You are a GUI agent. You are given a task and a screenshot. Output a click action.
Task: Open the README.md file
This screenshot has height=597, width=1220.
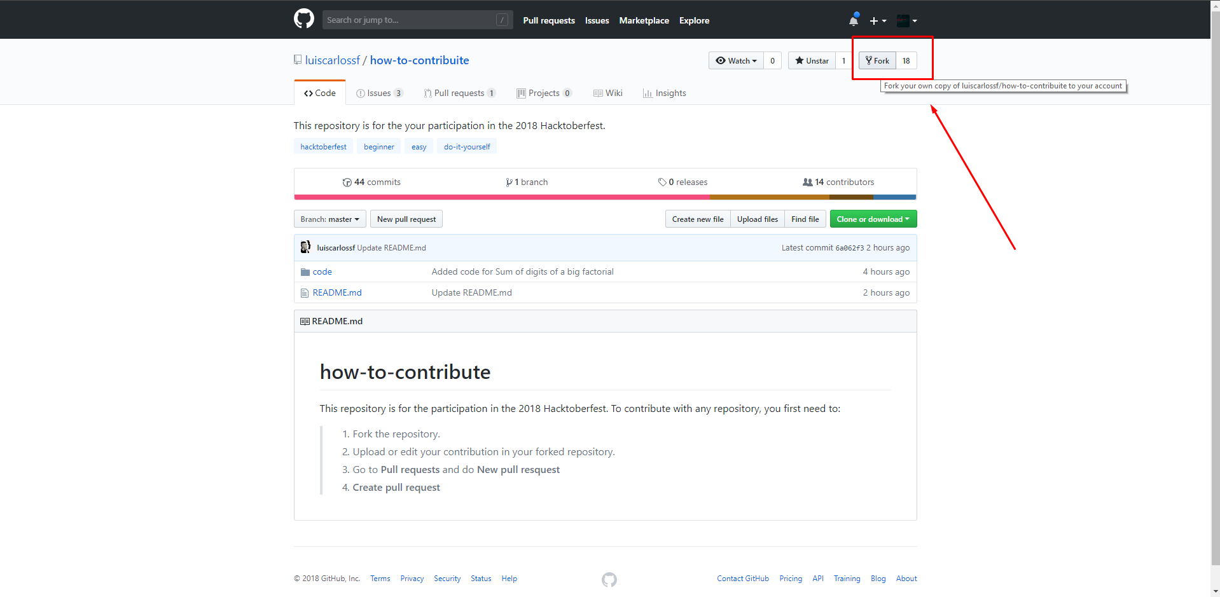coord(337,292)
